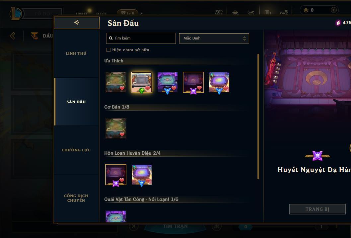
Task: Open the Chưởng Lực tab
Action: [76, 150]
